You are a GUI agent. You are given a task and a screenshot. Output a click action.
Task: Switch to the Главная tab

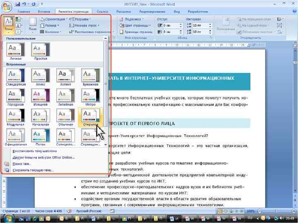[24, 12]
